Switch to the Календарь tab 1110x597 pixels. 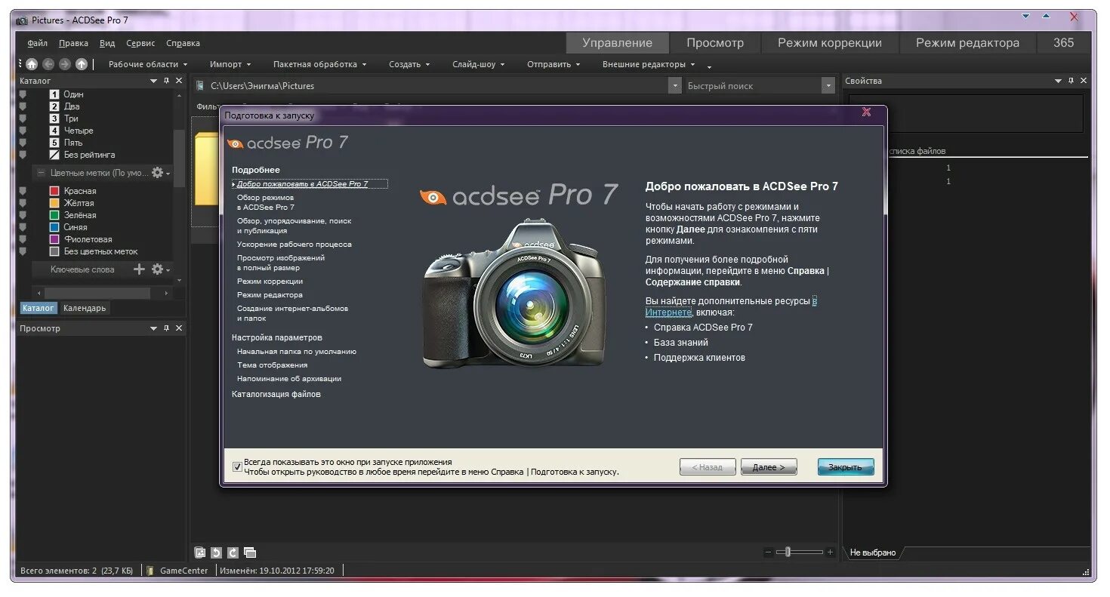click(x=85, y=308)
